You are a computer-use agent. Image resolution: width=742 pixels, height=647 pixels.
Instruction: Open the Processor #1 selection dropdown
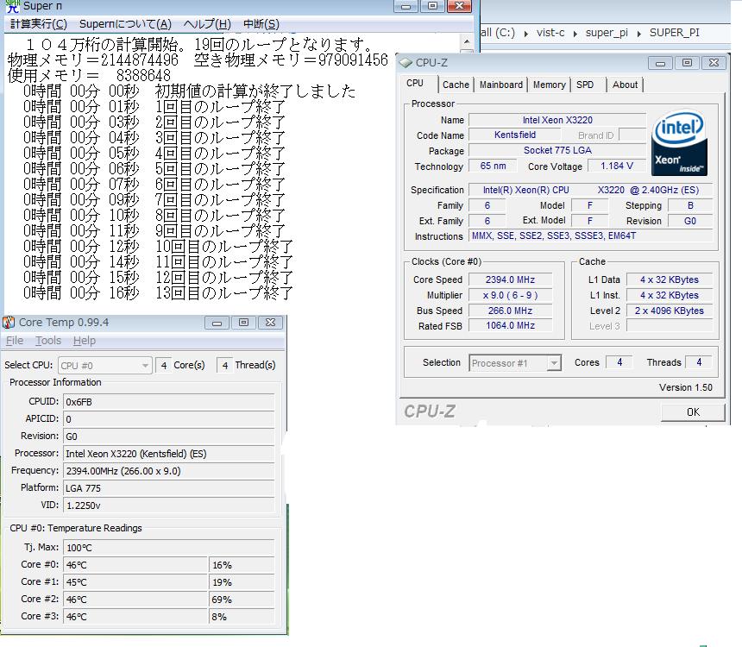point(515,363)
